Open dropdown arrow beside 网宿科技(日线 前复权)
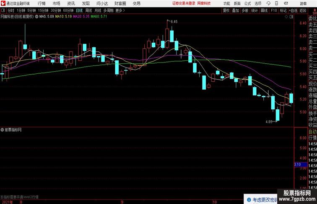This screenshot has width=317, height=204. coord(36,17)
